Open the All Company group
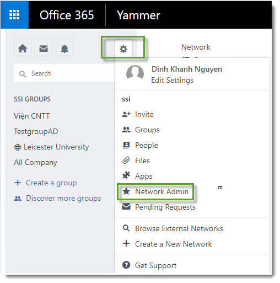Viewport: 280px width, 283px height. (35, 163)
